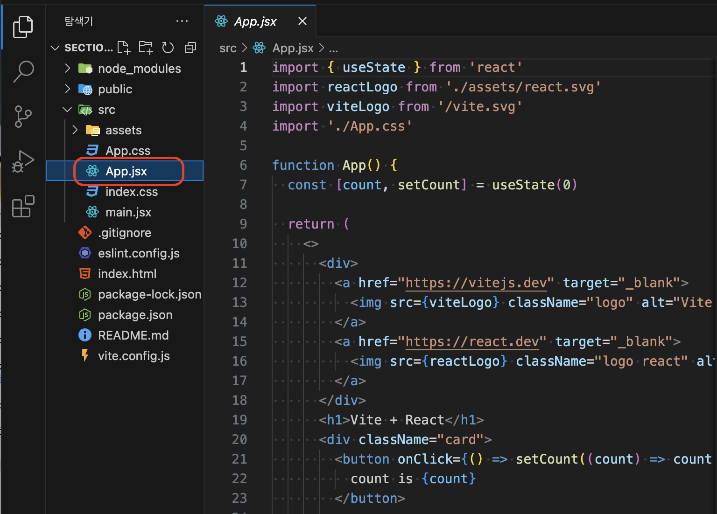Viewport: 717px width, 514px height.
Task: Click the ESLint icon beside eslint.config.js
Action: 85,253
